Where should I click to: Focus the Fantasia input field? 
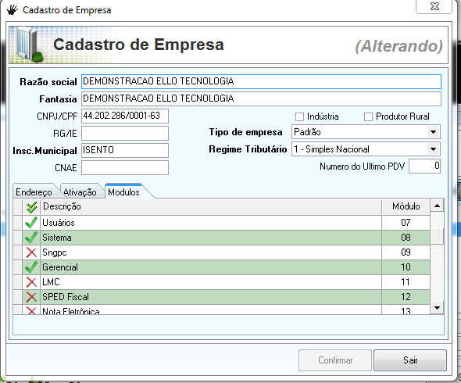tap(261, 98)
